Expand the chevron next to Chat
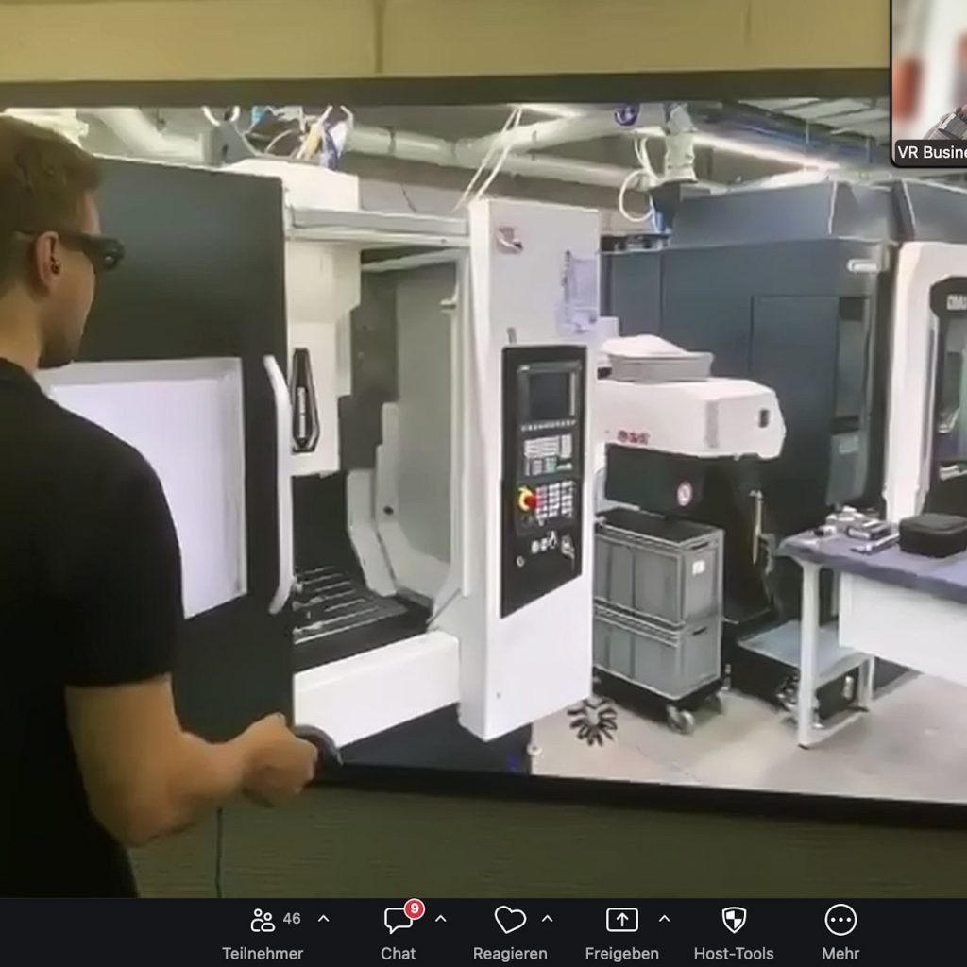The width and height of the screenshot is (967, 967). tap(440, 919)
